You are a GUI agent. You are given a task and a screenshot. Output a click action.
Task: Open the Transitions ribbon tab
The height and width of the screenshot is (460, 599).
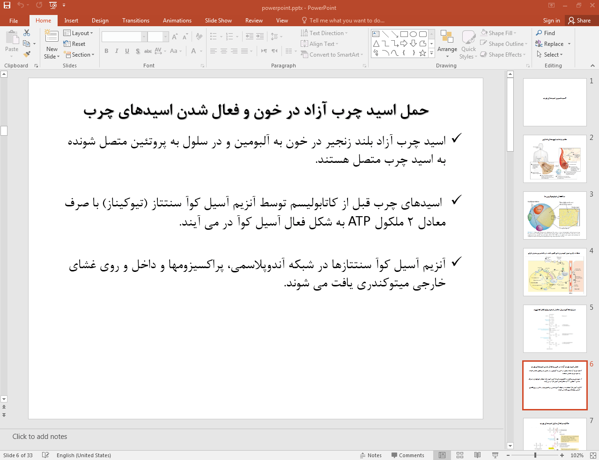pyautogui.click(x=135, y=21)
